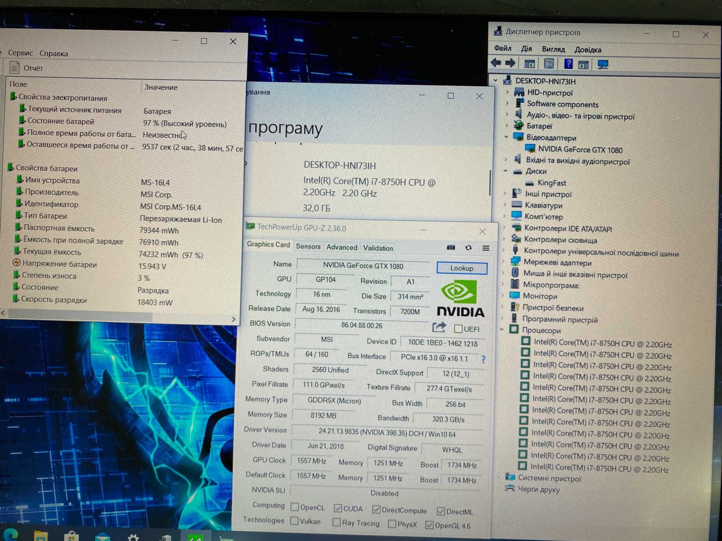Open the Вигляд menu in Device Manager
Screen dimensions: 722x541
[553, 49]
